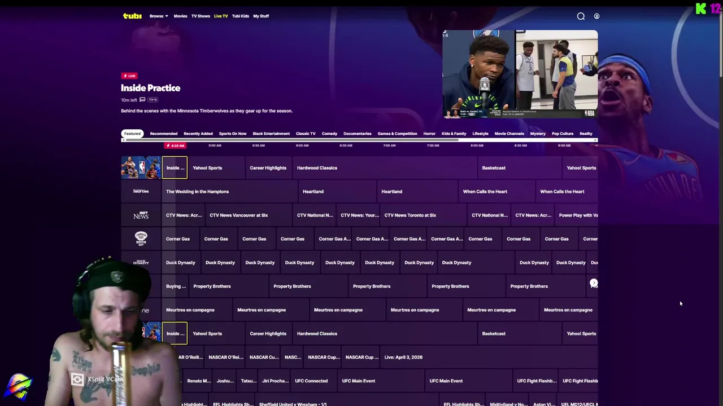Select the UFC Connected program
The width and height of the screenshot is (723, 406).
click(x=313, y=381)
